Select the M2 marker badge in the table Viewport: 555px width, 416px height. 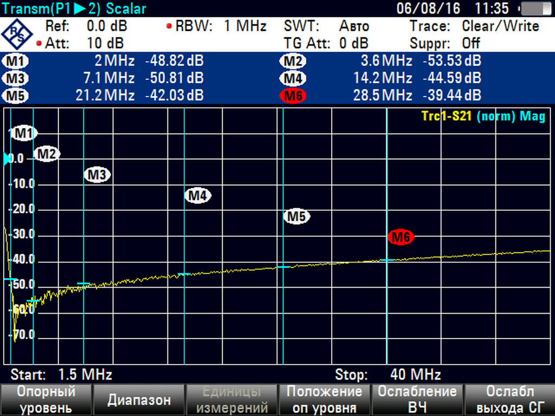293,61
